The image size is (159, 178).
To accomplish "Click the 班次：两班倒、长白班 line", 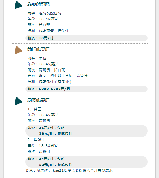I will coord(46,70).
